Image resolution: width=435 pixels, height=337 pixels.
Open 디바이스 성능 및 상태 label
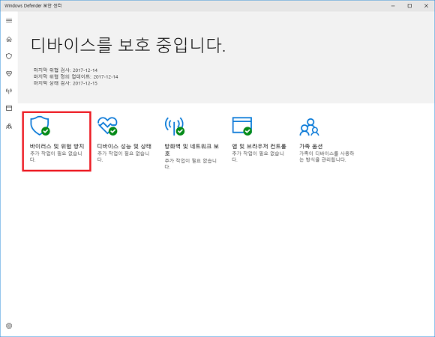pyautogui.click(x=124, y=146)
